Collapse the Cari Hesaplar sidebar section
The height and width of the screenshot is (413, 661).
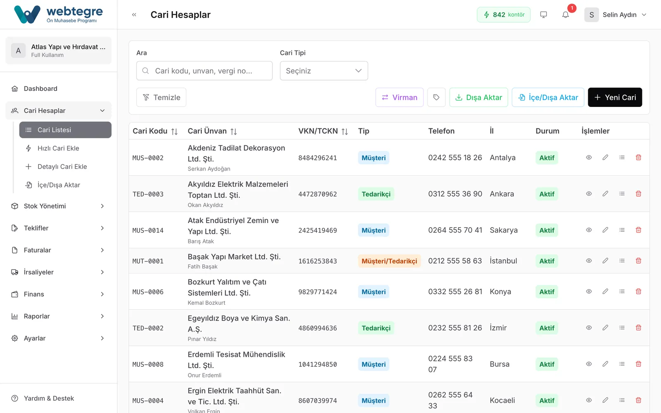[x=59, y=111]
